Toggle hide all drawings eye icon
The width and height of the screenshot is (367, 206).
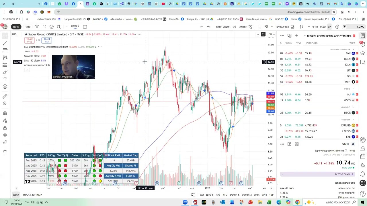[x=5, y=135]
